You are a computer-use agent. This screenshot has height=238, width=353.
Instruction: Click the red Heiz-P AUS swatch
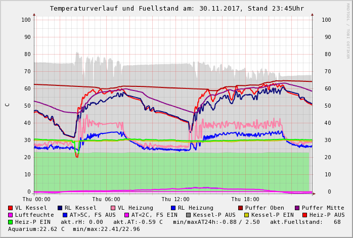tap(304, 215)
